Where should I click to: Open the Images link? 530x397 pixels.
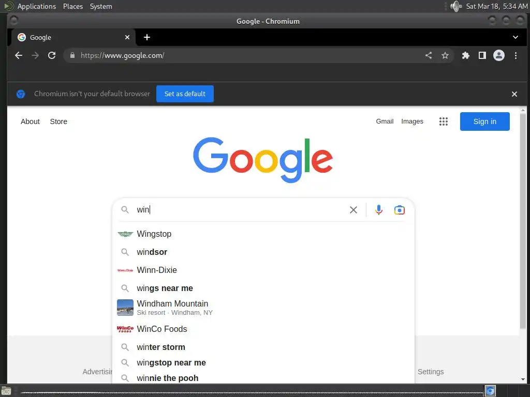coord(411,121)
